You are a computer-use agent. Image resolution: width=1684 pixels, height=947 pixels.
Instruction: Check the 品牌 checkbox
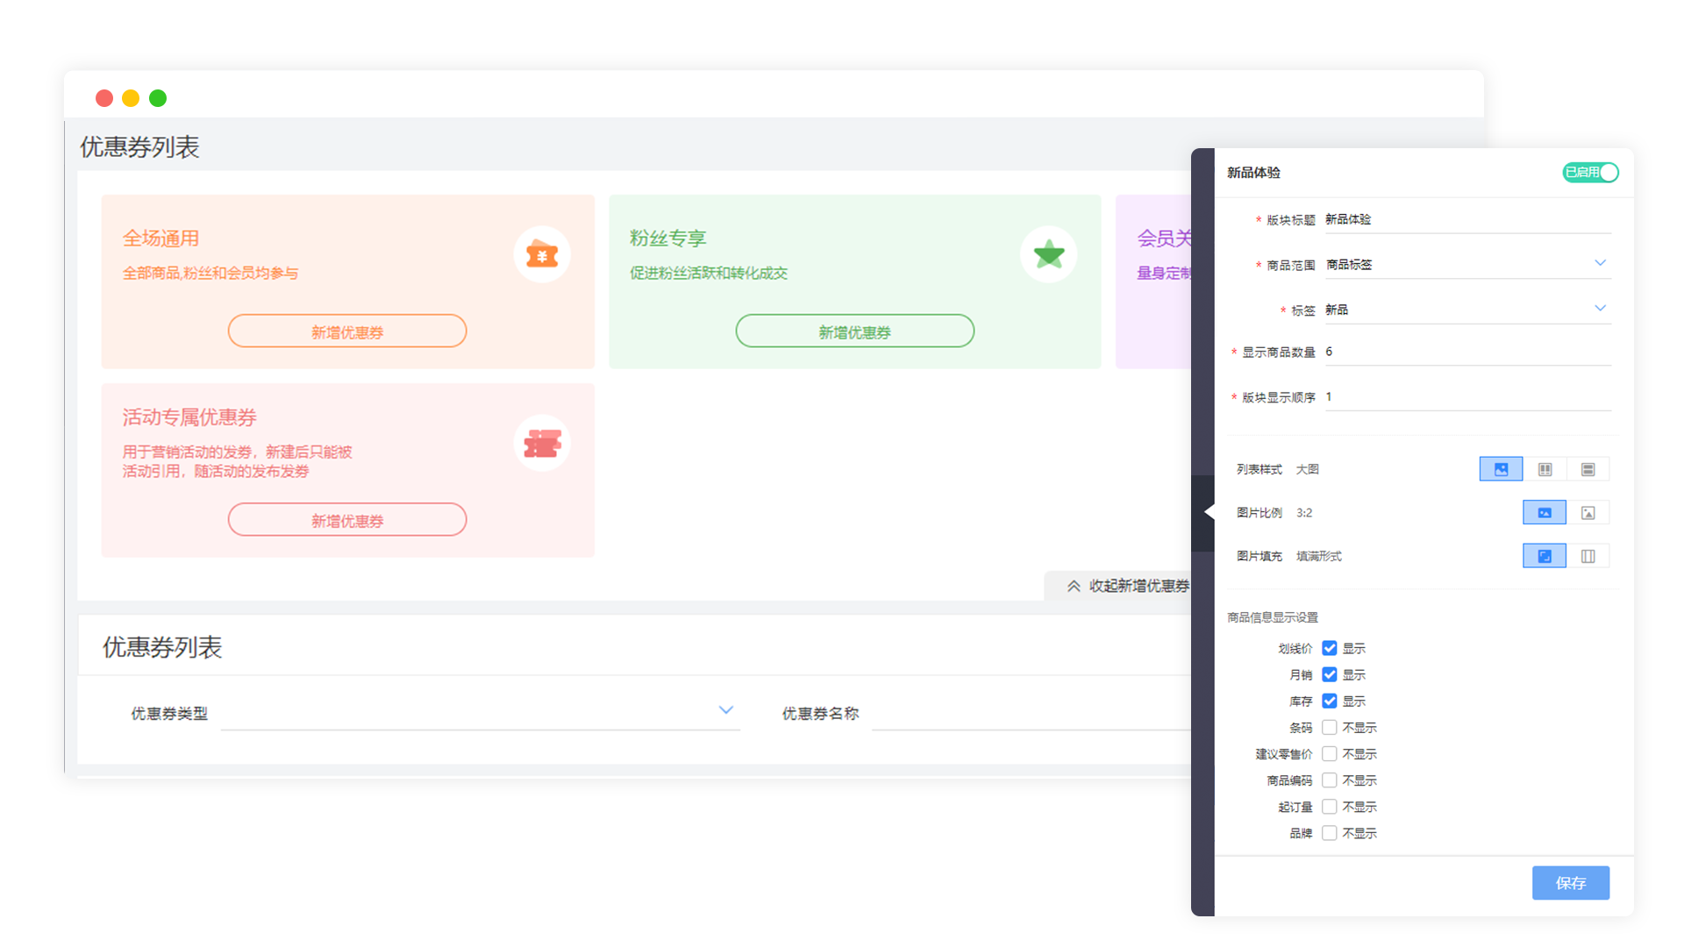pos(1330,832)
